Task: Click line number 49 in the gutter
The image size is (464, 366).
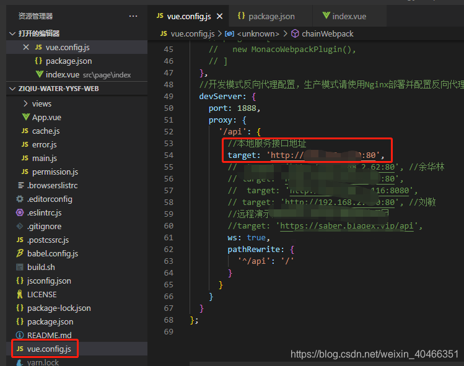Action: (x=169, y=97)
